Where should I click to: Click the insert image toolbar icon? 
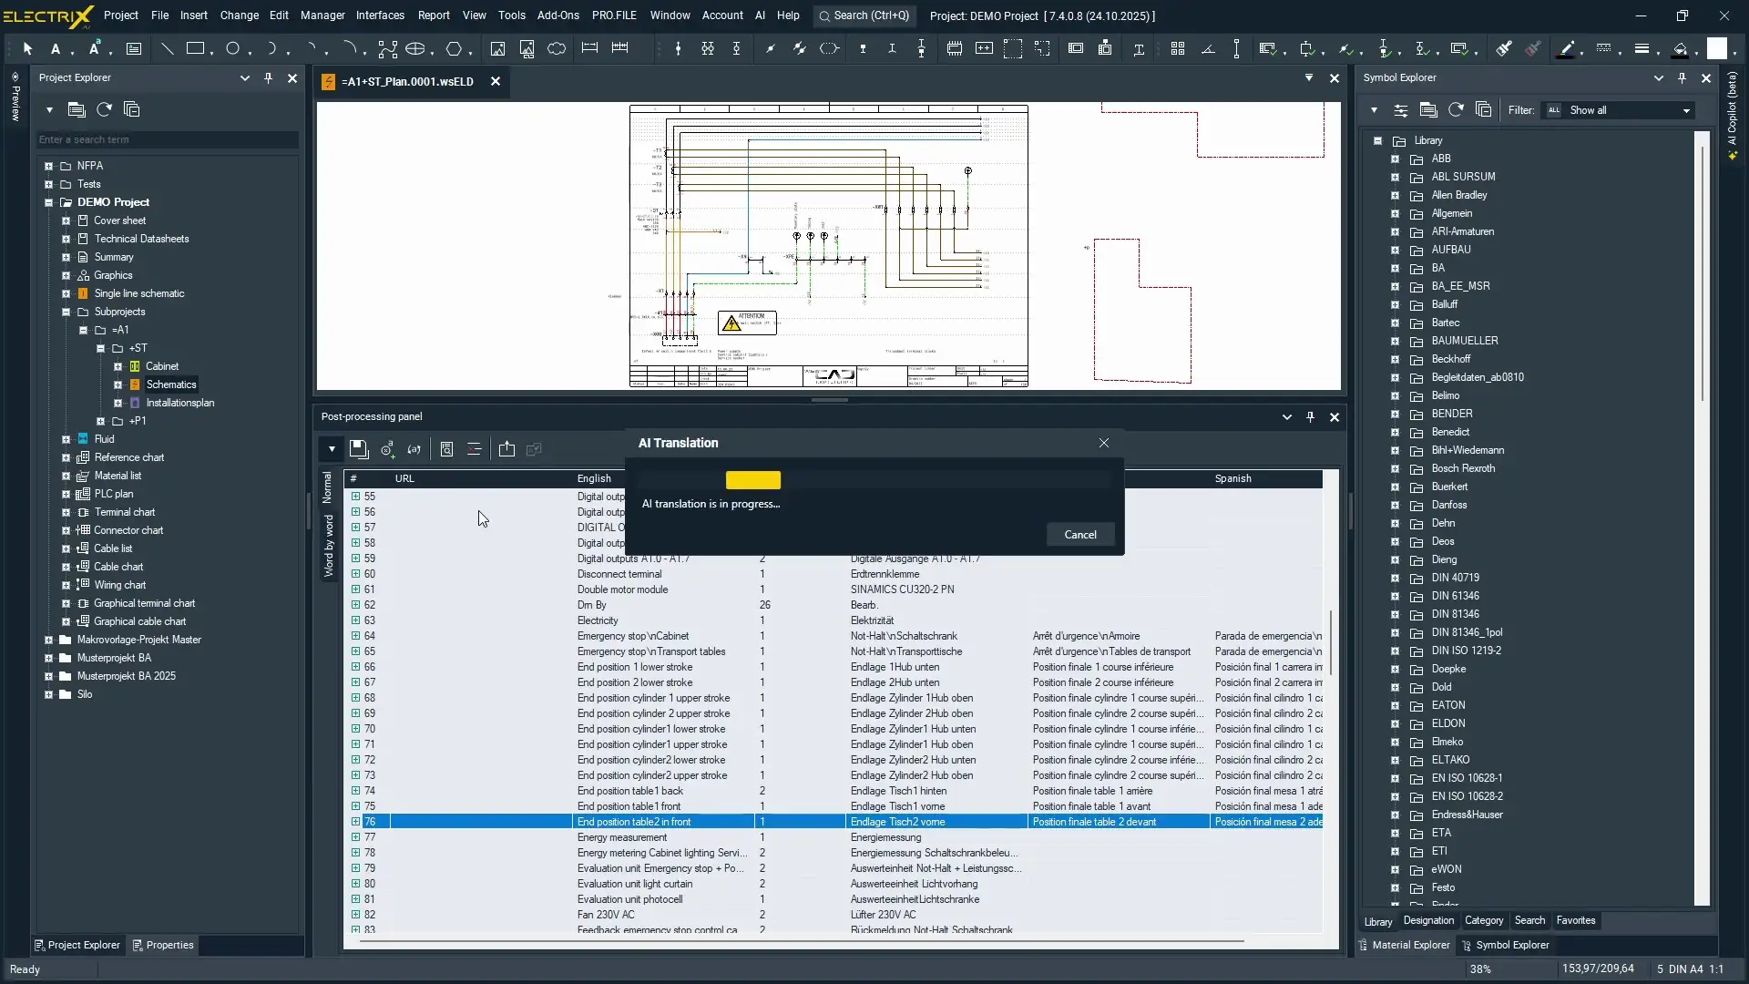coord(497,49)
